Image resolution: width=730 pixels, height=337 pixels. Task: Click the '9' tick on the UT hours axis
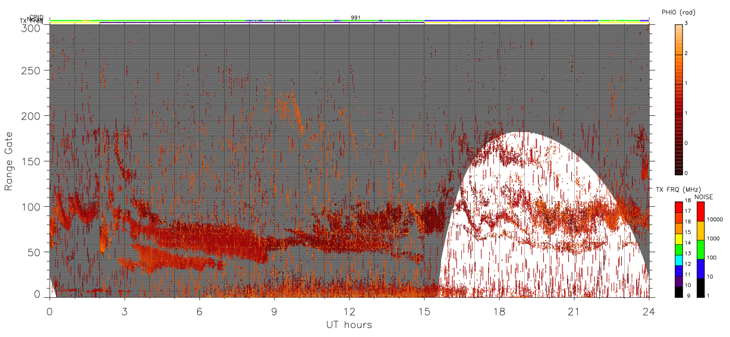(274, 311)
